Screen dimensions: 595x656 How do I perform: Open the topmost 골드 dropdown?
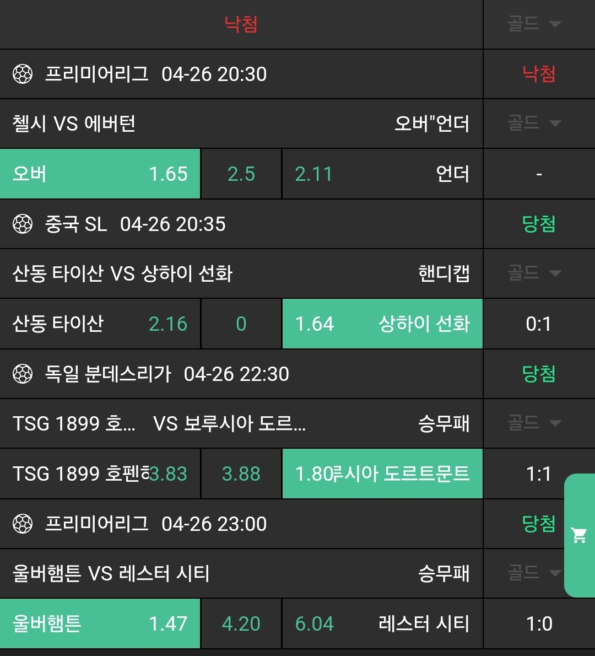pos(534,24)
